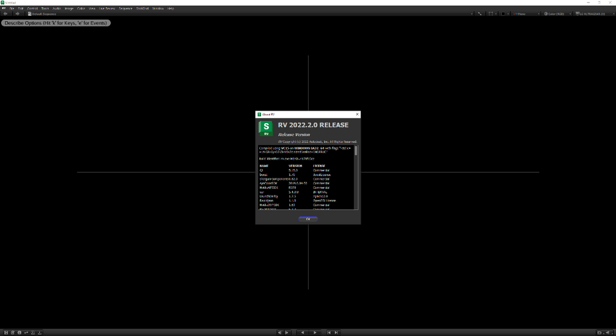
Task: Open the Image menu
Action: click(x=69, y=8)
